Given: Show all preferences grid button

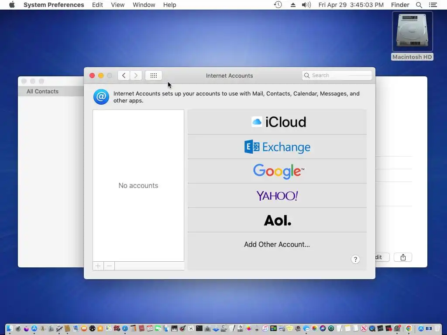Looking at the screenshot, I should [x=153, y=75].
